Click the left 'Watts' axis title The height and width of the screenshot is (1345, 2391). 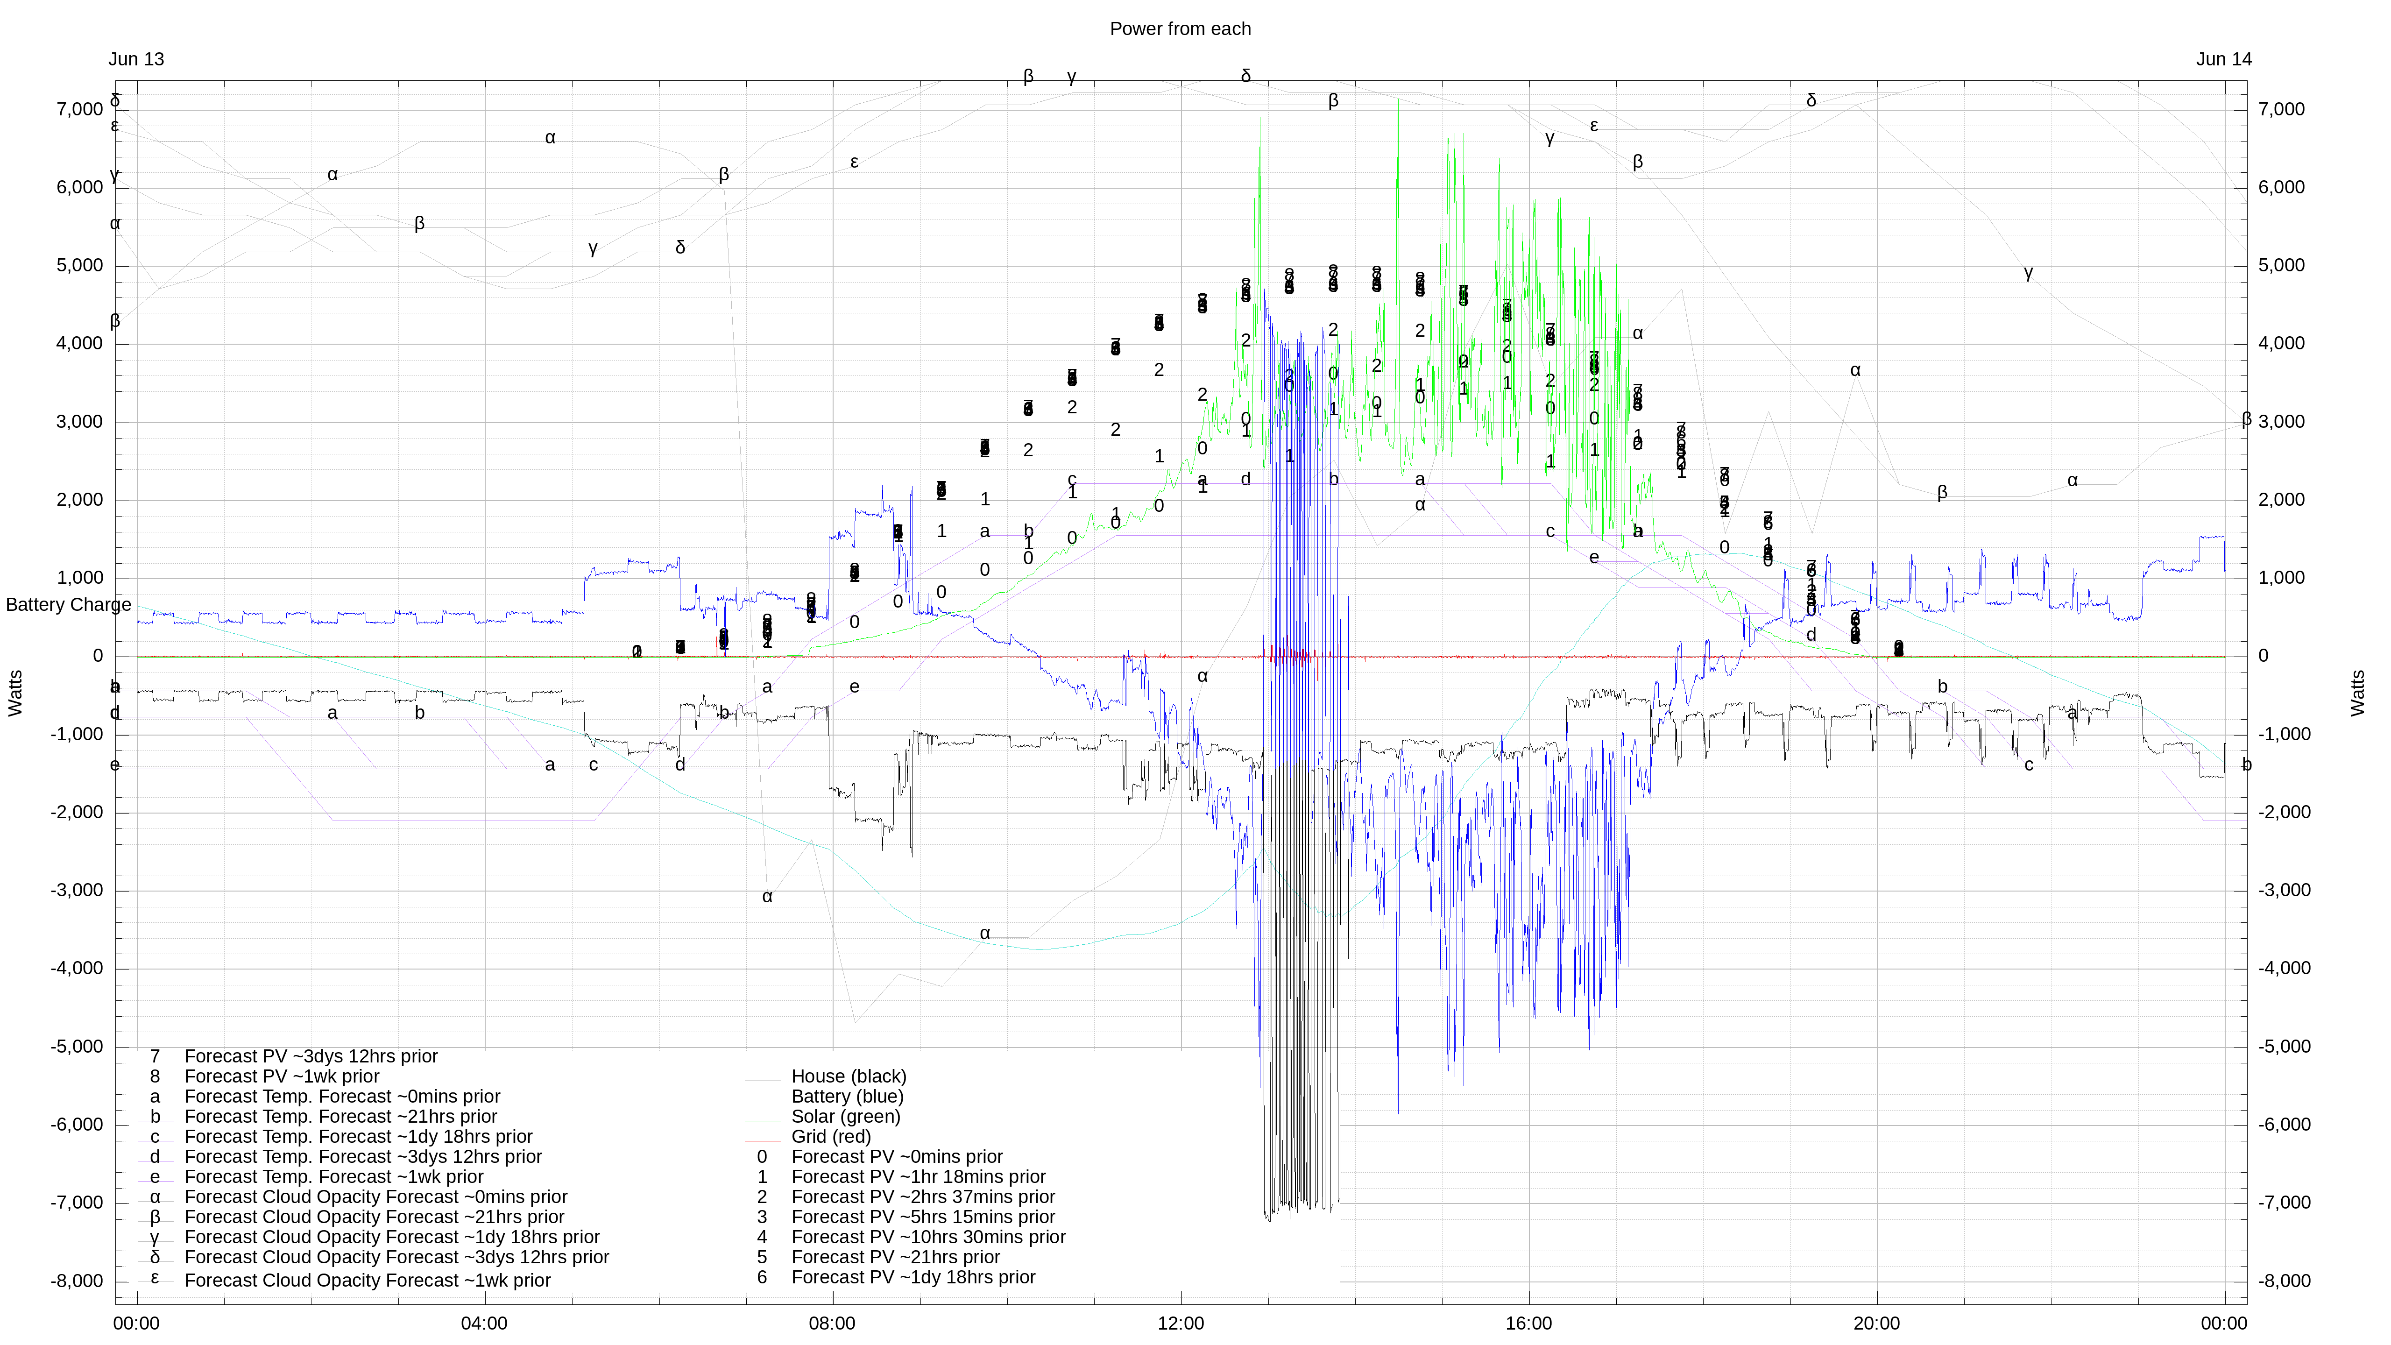pos(15,694)
